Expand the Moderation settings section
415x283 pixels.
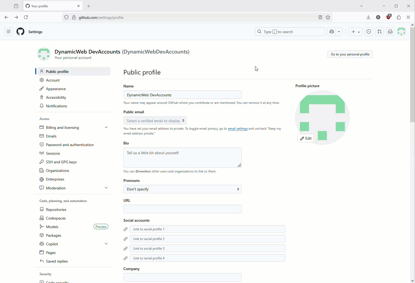106,188
